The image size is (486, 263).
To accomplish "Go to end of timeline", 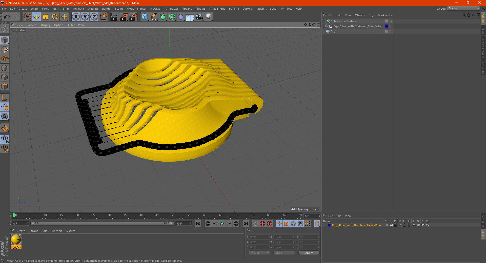I will 246,224.
